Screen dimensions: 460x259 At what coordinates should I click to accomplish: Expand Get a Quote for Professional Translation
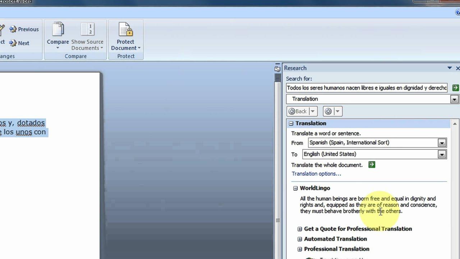(300, 229)
